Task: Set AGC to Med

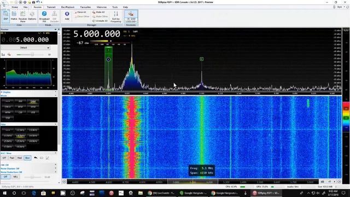Action: [20, 158]
